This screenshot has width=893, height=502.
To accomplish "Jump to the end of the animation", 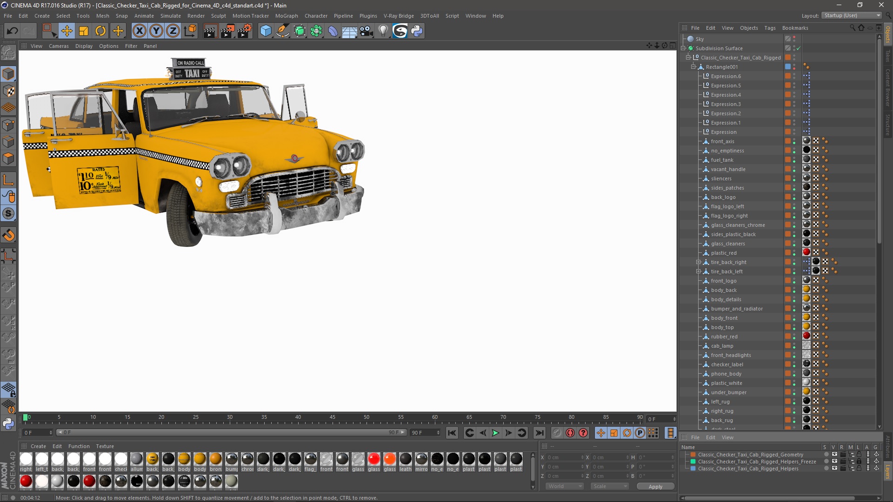I will [x=540, y=433].
